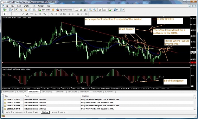Expand the Periods dropdown arrow
198x119 pixels.
coord(118,10)
